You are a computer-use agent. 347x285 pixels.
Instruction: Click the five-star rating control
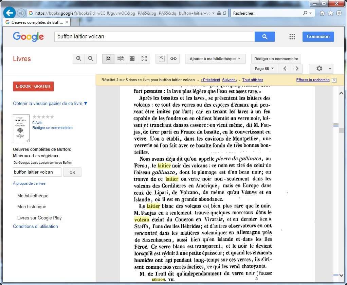pos(43,117)
